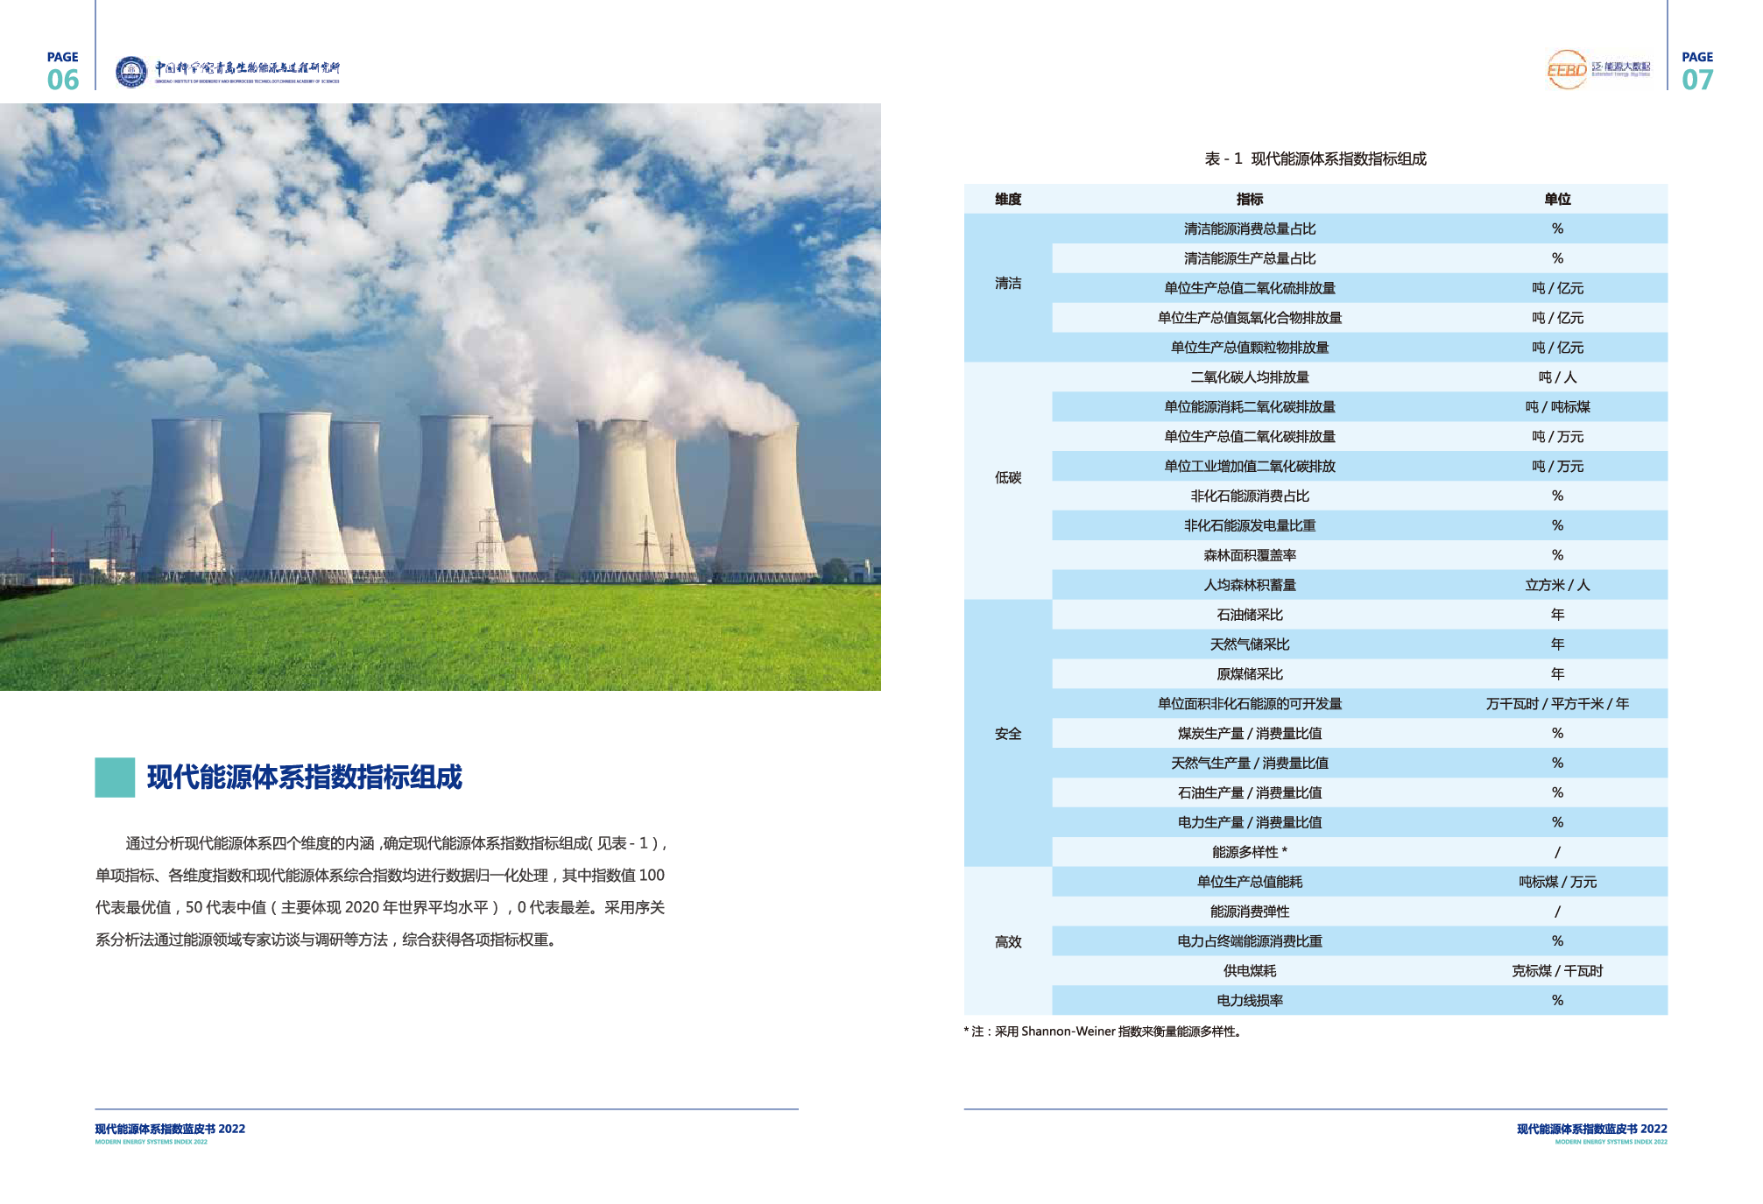The image size is (1763, 1204).
Task: Click the row 电力生产量 / 消费量比值
Action: tap(1359, 823)
